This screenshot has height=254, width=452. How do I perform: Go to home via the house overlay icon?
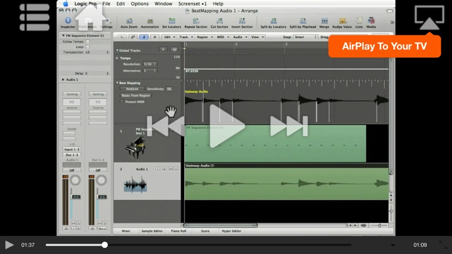(x=90, y=16)
